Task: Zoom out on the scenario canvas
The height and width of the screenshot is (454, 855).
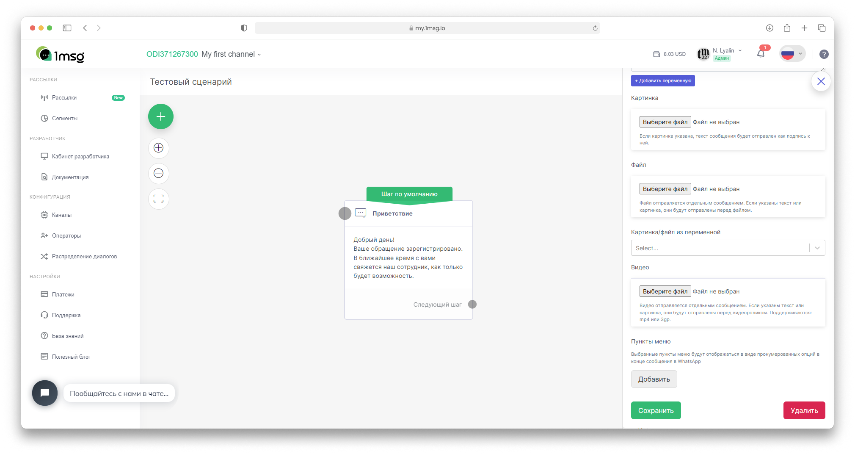Action: 159,173
